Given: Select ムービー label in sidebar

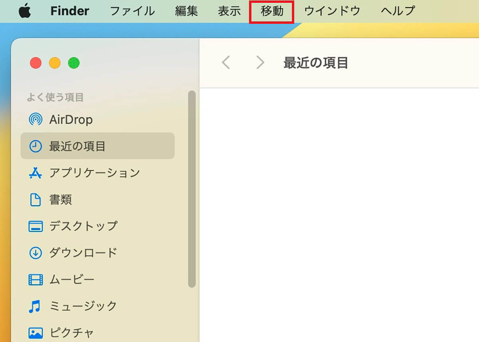Looking at the screenshot, I should (x=72, y=279).
